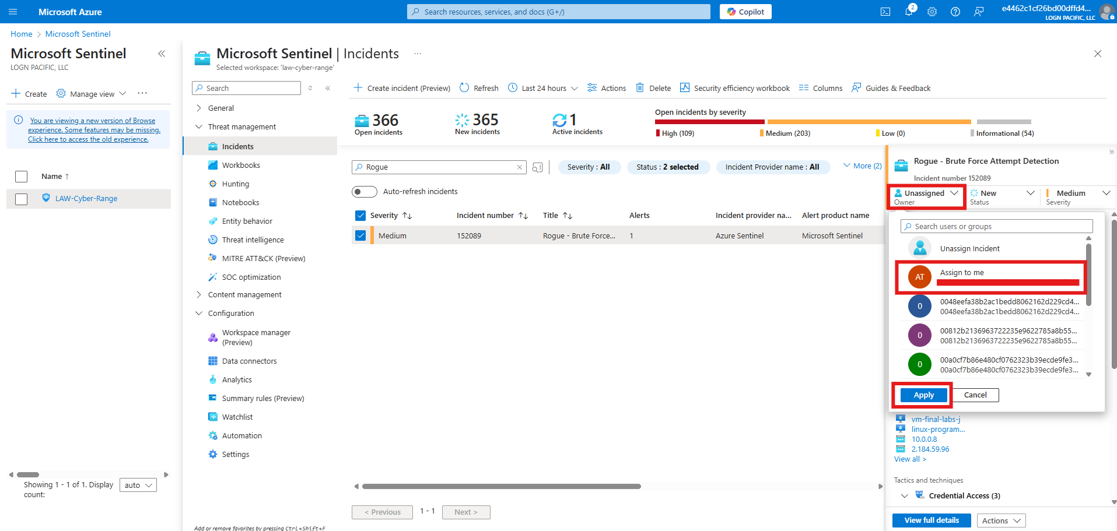The width and height of the screenshot is (1117, 531).
Task: Open the display count auto dropdown
Action: [138, 485]
